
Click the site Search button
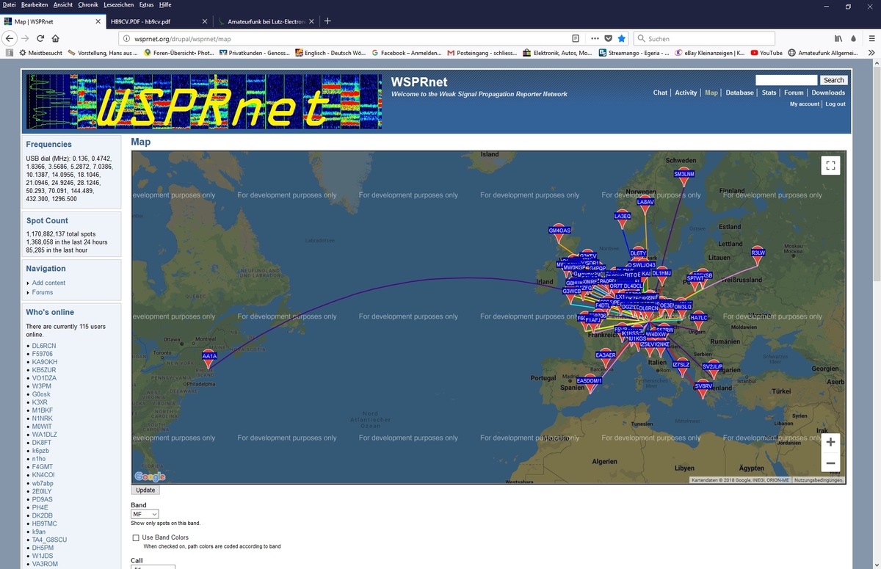pos(833,80)
